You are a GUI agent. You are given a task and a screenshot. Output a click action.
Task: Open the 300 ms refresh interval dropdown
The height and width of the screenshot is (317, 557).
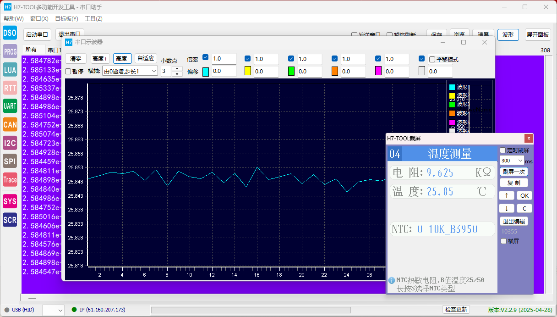coord(512,161)
